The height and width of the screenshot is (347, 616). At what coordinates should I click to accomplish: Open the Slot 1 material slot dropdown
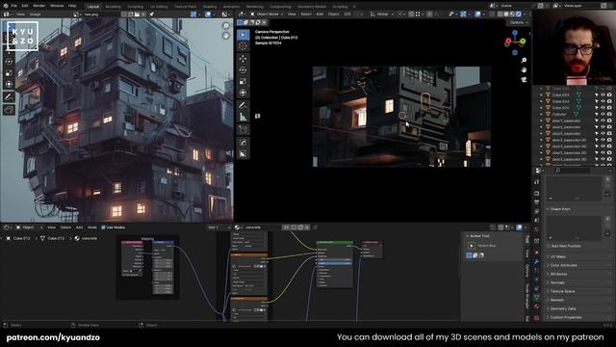(218, 227)
